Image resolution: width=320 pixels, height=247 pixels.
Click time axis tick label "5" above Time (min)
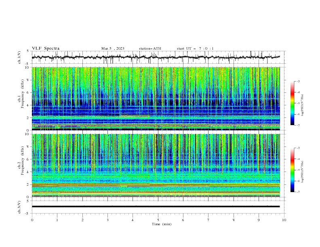tap(158, 220)
